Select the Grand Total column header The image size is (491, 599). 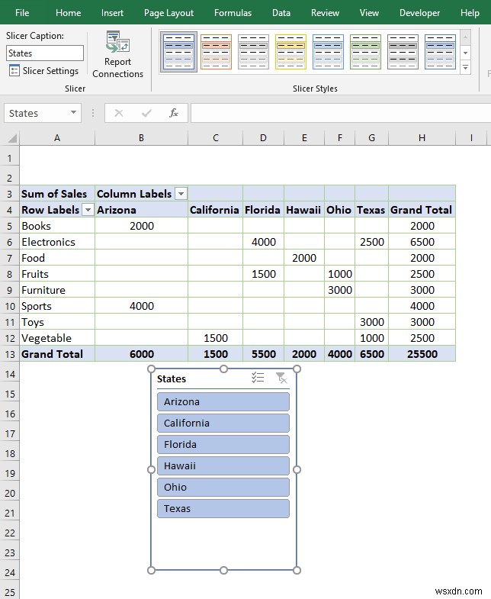pyautogui.click(x=422, y=210)
